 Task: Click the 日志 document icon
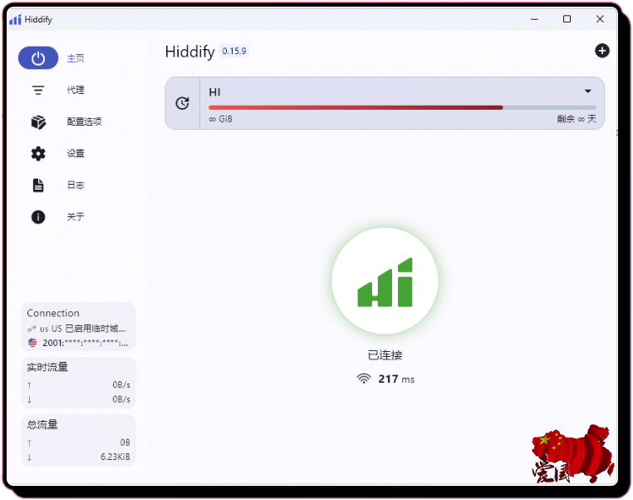(38, 185)
